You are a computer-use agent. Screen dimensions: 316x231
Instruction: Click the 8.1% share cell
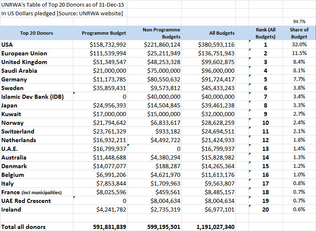(x=299, y=71)
